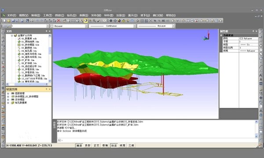Toggle 线宽 lineweight display in status bar

pos(123,145)
